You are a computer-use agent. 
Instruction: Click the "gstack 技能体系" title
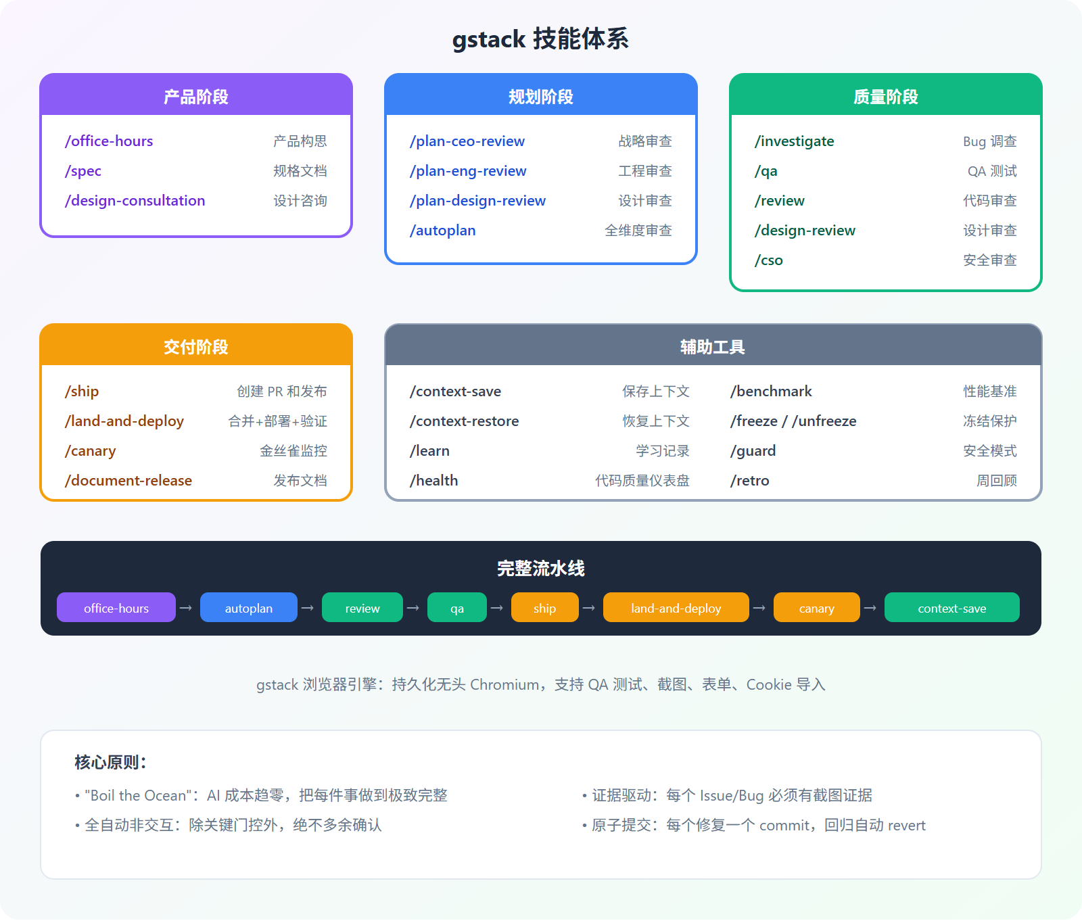click(541, 39)
